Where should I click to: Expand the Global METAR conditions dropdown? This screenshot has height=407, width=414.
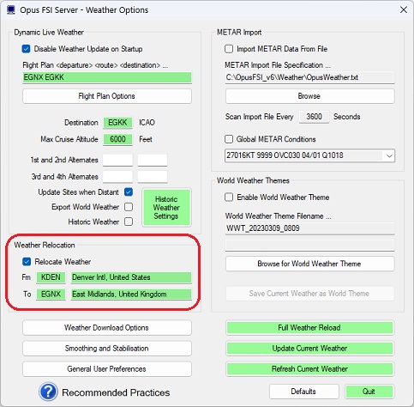(x=389, y=155)
